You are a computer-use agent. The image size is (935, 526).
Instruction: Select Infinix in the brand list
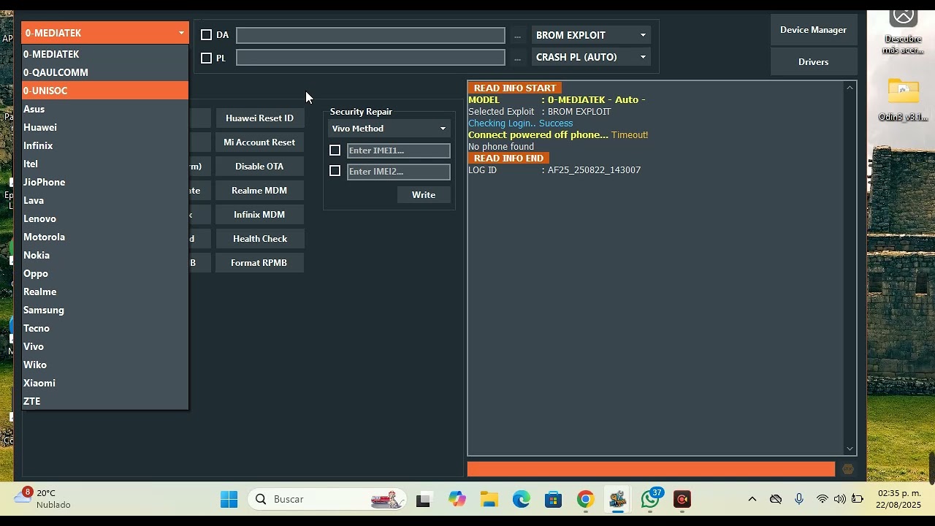click(x=105, y=145)
